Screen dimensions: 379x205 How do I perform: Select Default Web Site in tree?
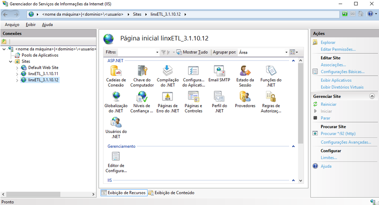(x=43, y=68)
